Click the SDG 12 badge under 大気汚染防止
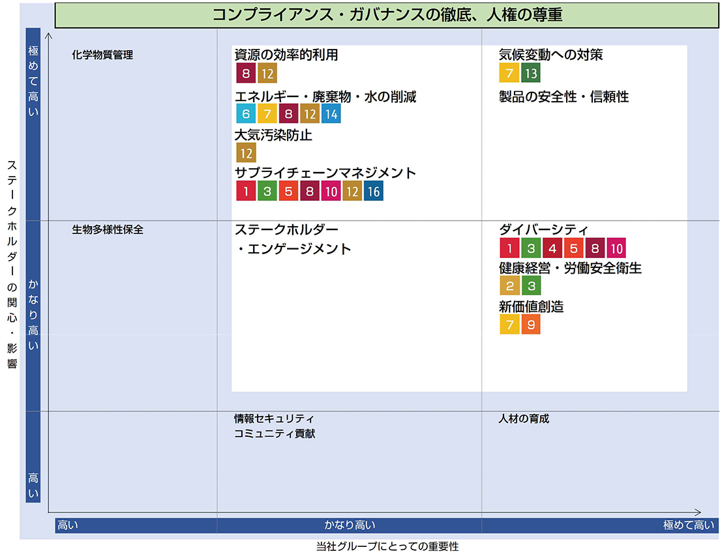The height and width of the screenshot is (556, 720). click(x=246, y=153)
